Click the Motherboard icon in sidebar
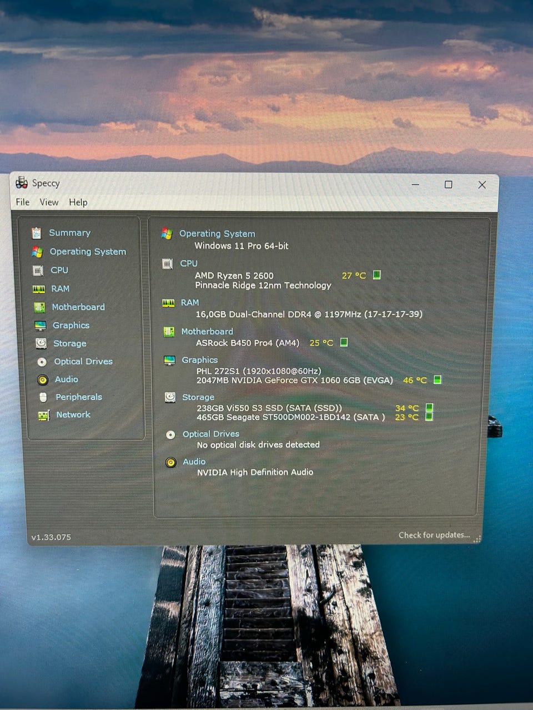Screen dimensions: 533x710 (39, 307)
